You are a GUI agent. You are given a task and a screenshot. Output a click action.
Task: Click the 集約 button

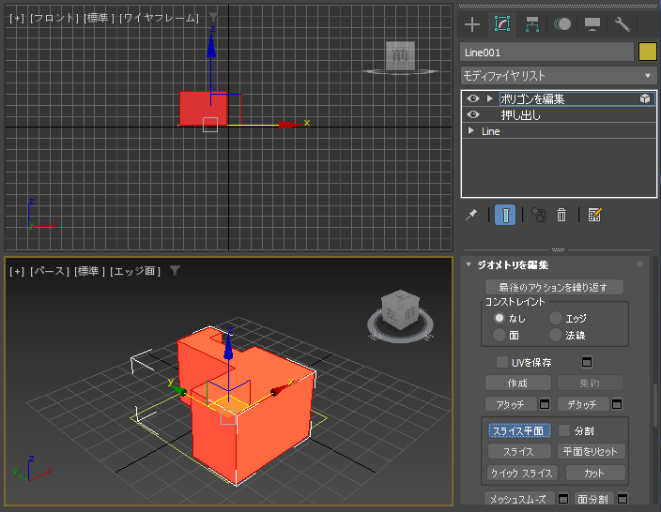pyautogui.click(x=590, y=383)
